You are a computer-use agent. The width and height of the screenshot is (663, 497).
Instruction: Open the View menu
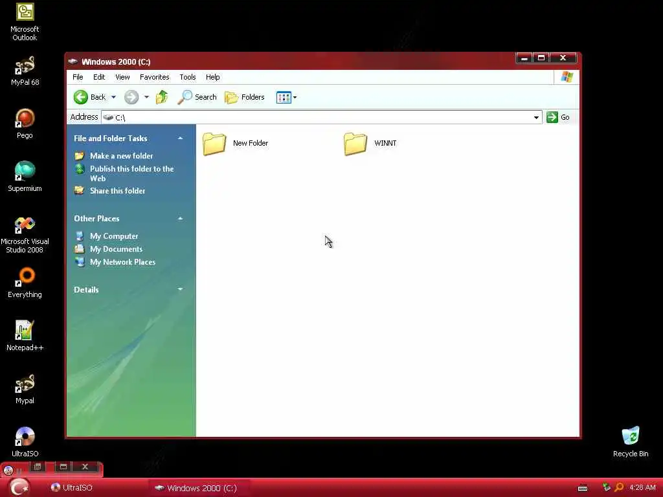(x=122, y=77)
